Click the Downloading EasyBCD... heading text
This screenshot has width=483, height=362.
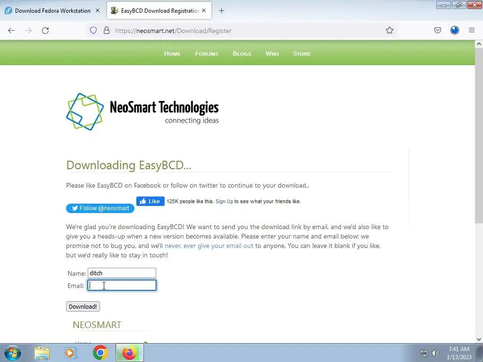(x=129, y=165)
